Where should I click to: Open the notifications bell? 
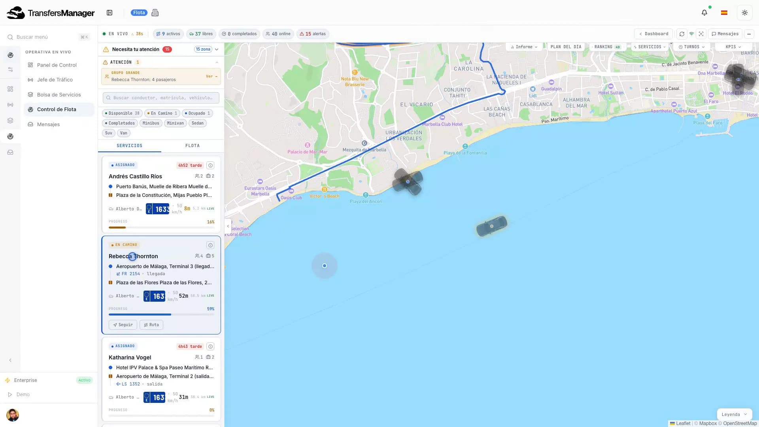704,13
